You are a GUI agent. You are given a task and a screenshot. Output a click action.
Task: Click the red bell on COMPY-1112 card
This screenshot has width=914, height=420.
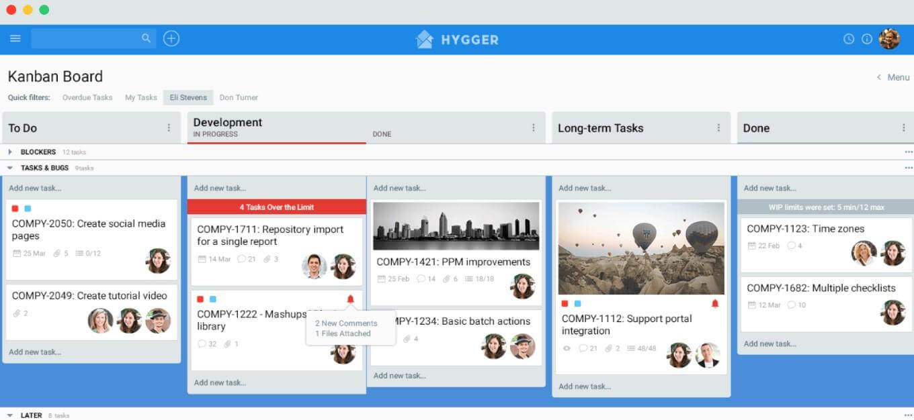click(715, 304)
